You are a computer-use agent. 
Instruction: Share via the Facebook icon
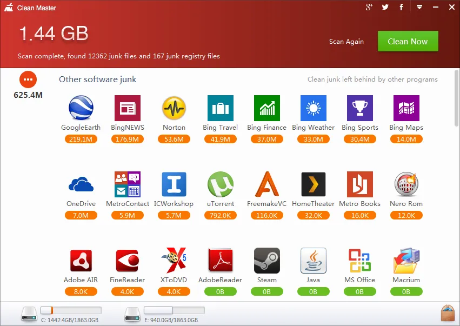(401, 7)
